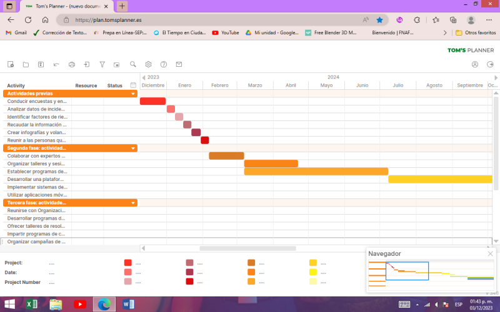500x312 pixels.
Task: Select the Establecer programas long orange bar
Action: point(316,171)
